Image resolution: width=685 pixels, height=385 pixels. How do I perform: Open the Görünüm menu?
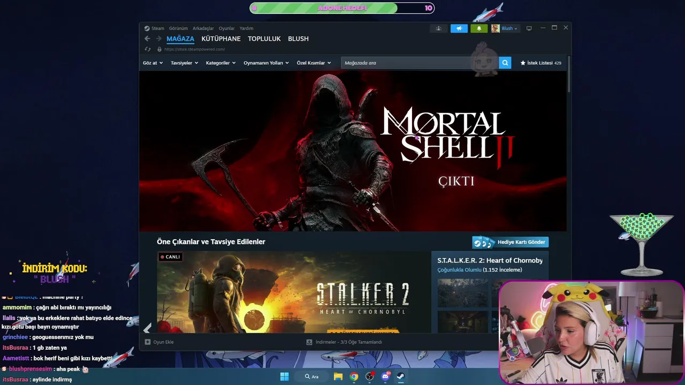coord(178,28)
